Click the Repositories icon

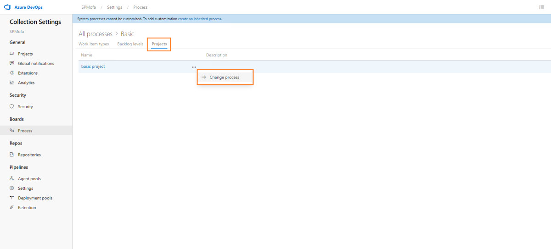(12, 155)
